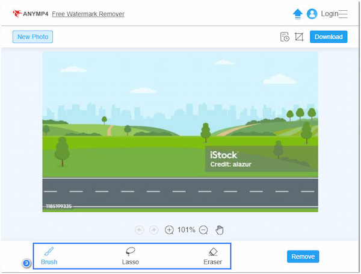The width and height of the screenshot is (361, 274).
Task: Zoom in with the plus magnifier
Action: click(x=169, y=230)
